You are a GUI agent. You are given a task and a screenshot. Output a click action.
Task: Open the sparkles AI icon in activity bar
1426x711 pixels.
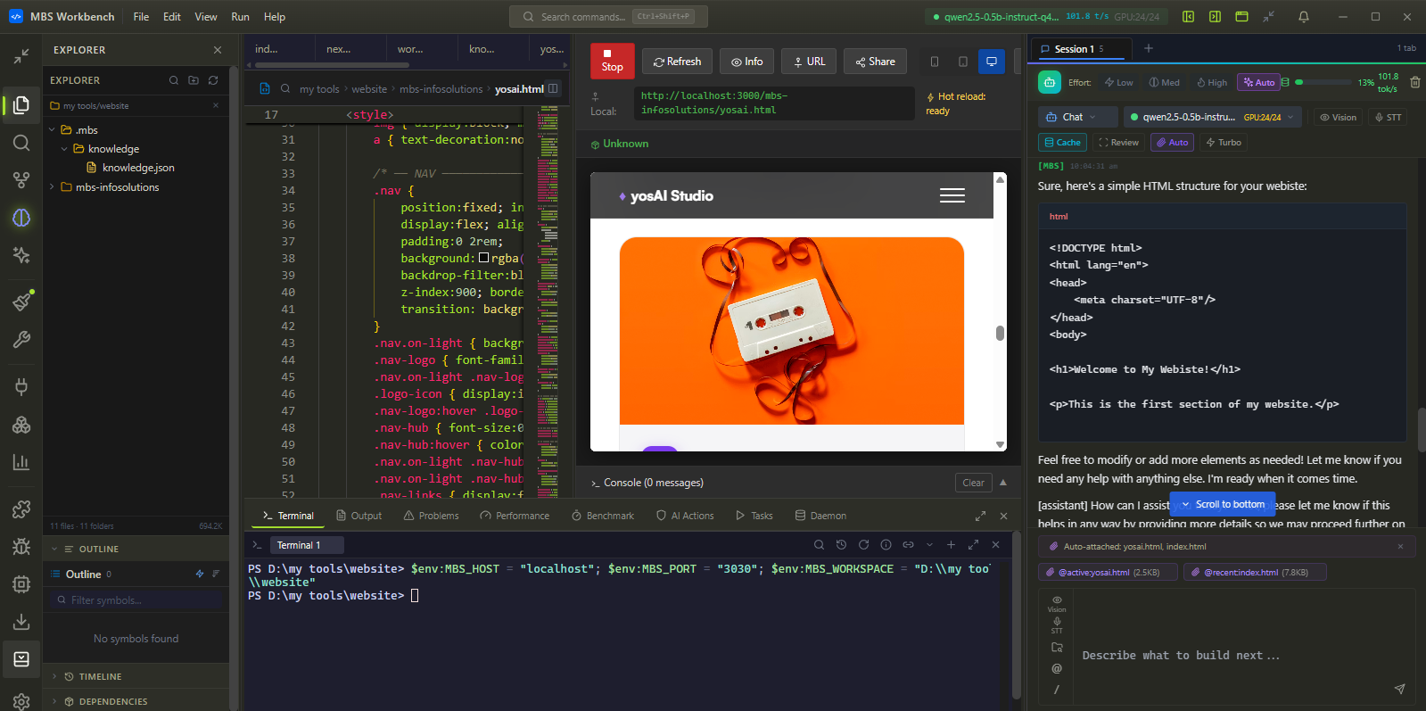[x=21, y=255]
